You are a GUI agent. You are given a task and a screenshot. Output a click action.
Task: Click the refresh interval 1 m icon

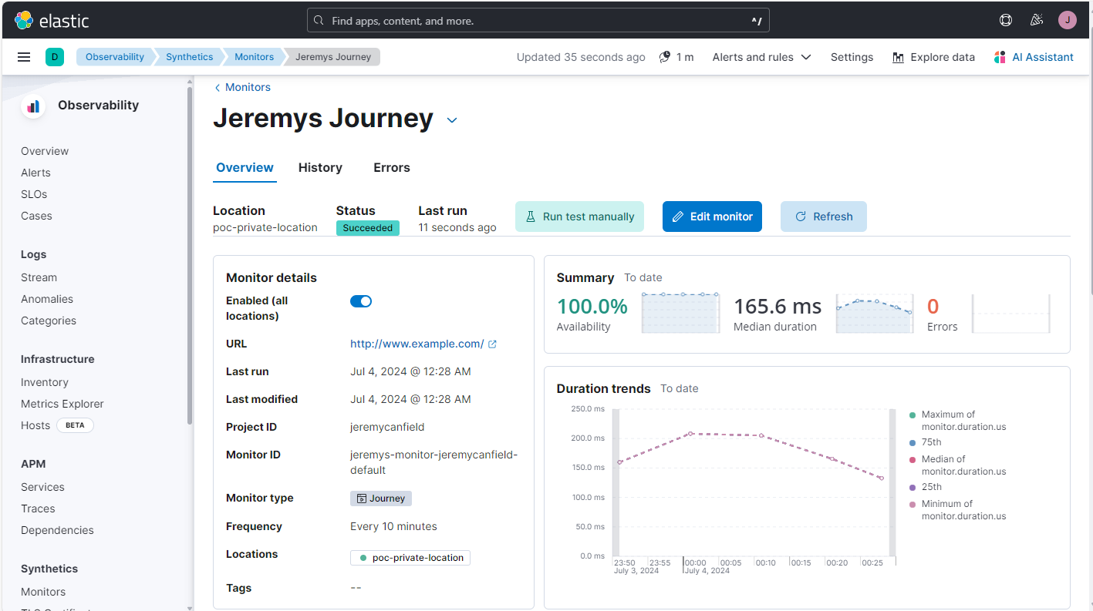pos(665,57)
